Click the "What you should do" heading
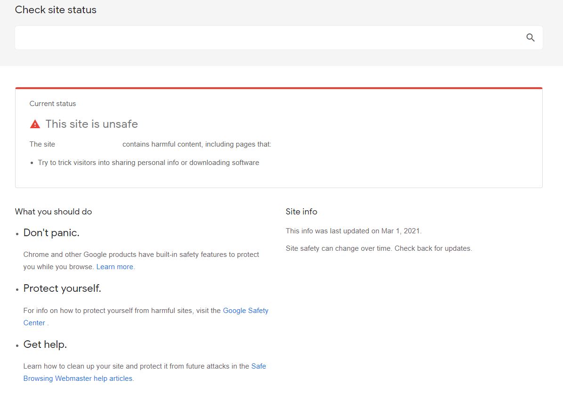 [x=53, y=212]
